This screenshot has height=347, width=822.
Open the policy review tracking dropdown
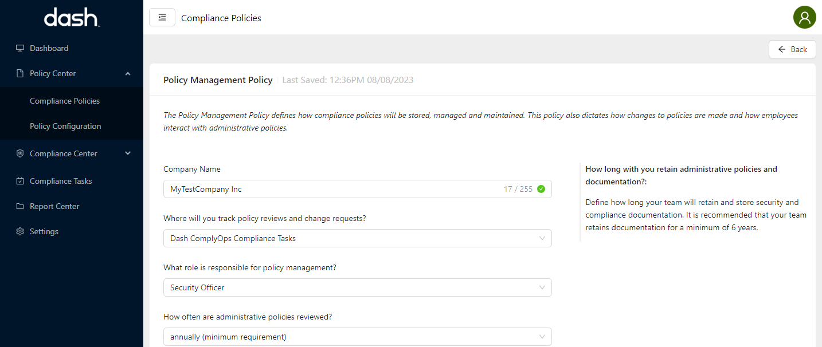(x=357, y=238)
